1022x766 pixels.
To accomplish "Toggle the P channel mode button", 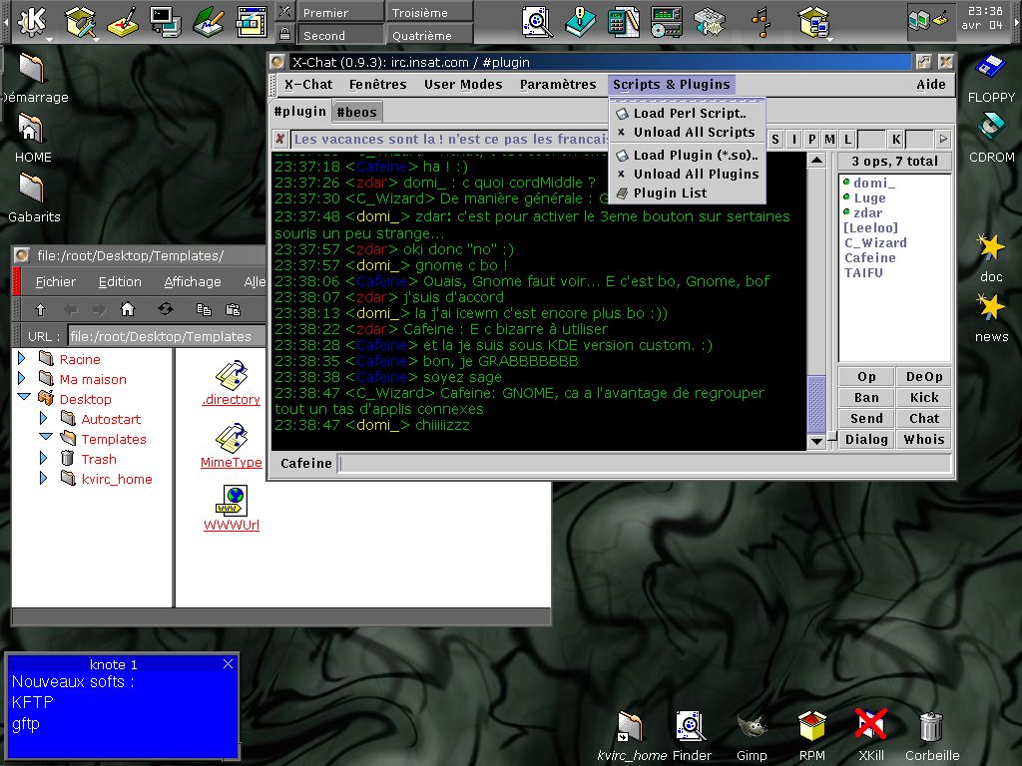I will tap(812, 139).
